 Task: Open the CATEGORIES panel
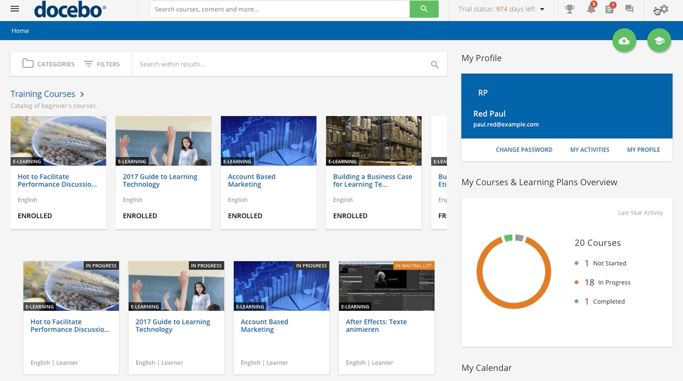pos(48,64)
